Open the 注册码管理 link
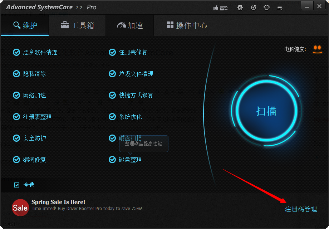 click(x=301, y=209)
